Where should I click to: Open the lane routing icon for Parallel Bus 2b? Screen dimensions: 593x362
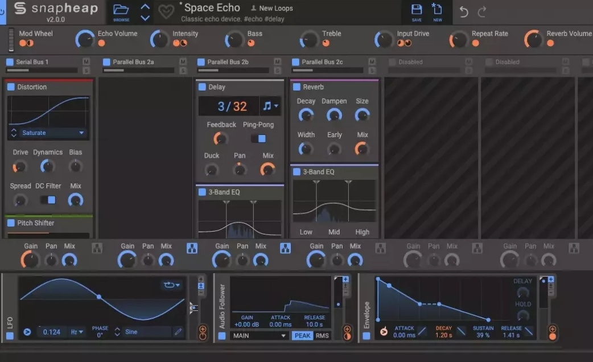(286, 248)
